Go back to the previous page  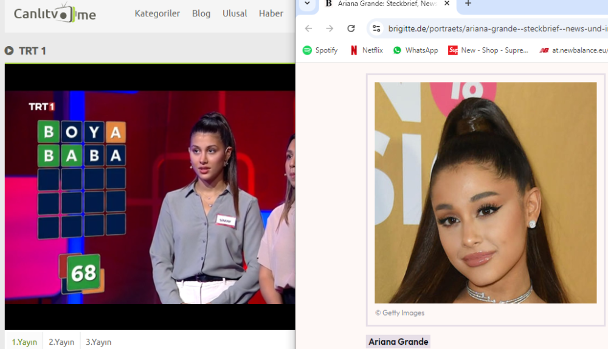308,29
